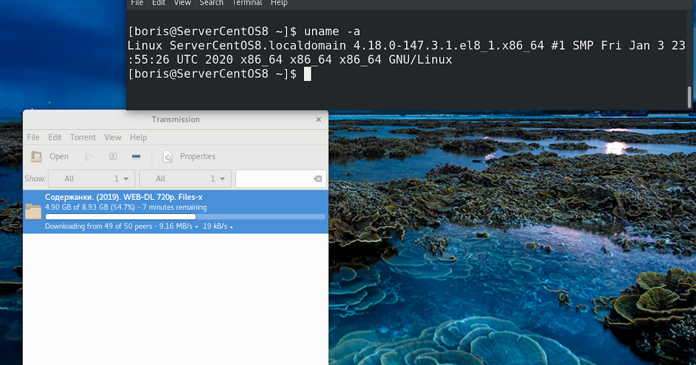Open the first Show filter dropdown
This screenshot has width=696, height=365.
point(91,178)
